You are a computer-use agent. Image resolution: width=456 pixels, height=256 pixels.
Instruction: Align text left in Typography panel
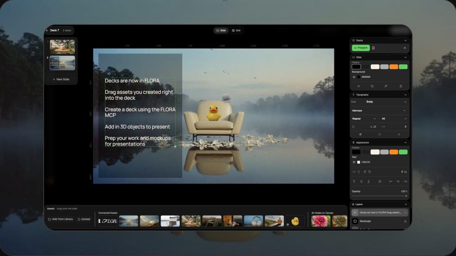point(361,134)
